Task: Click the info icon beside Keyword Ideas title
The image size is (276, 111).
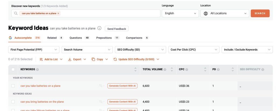Action: click(99, 28)
